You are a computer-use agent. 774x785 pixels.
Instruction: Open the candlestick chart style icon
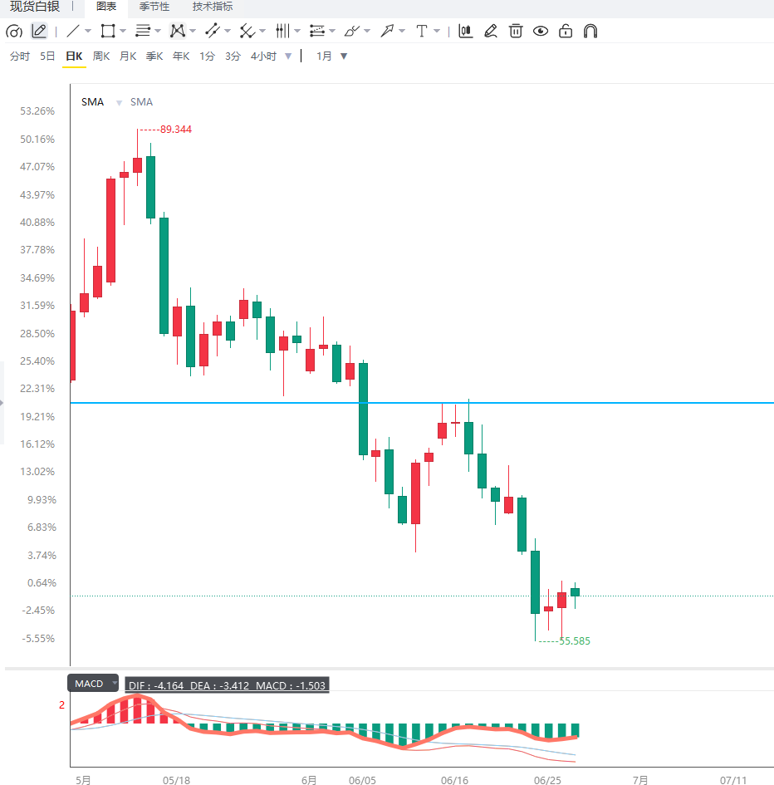(x=466, y=31)
